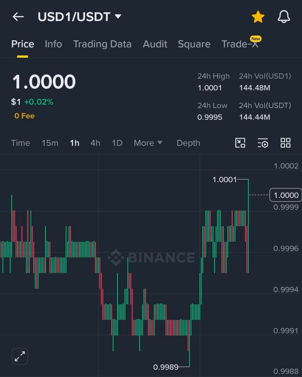Image resolution: width=302 pixels, height=377 pixels.
Task: Switch to Depth chart view
Action: pyautogui.click(x=188, y=143)
